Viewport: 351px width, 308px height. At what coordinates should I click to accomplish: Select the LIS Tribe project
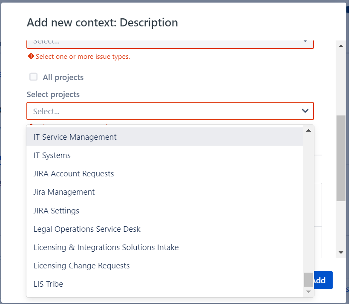[x=48, y=284]
